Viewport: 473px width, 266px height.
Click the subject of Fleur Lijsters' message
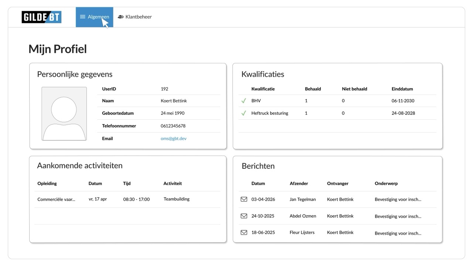pyautogui.click(x=398, y=233)
